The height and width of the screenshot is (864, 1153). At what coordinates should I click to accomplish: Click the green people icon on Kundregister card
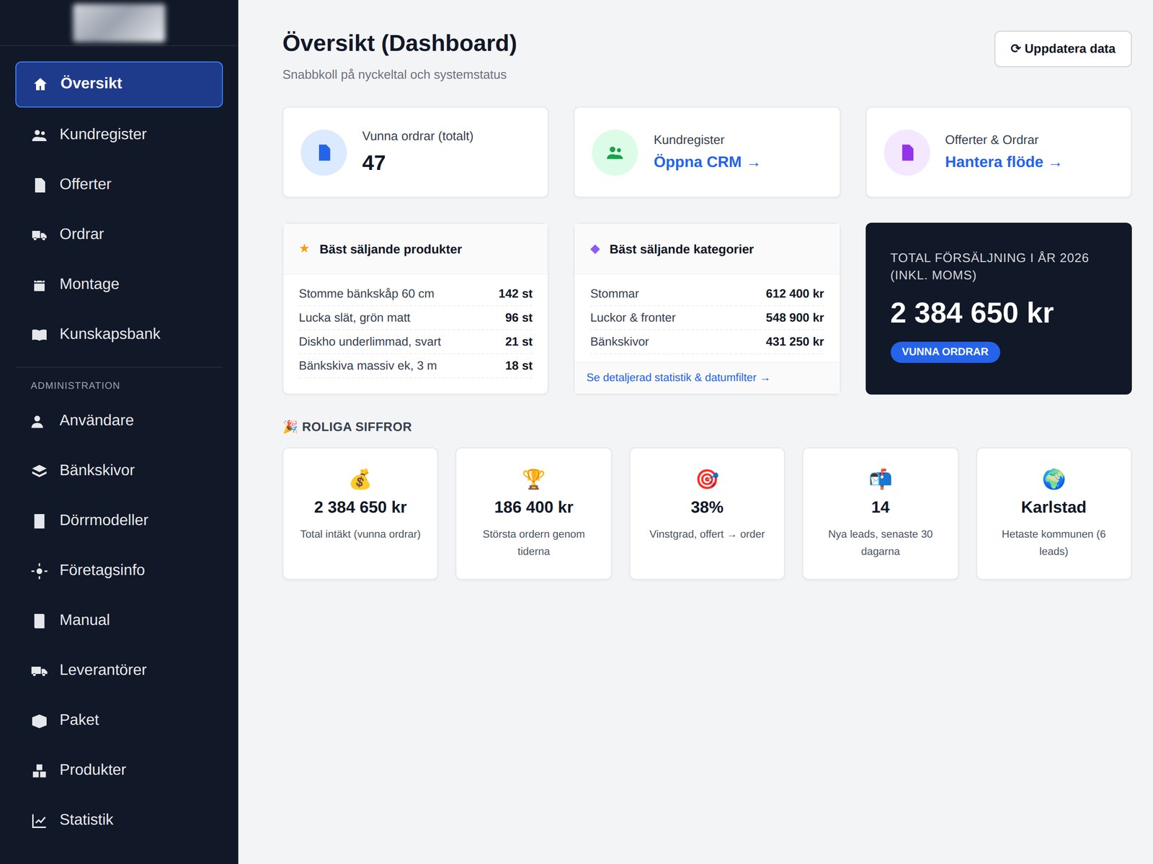pyautogui.click(x=615, y=153)
